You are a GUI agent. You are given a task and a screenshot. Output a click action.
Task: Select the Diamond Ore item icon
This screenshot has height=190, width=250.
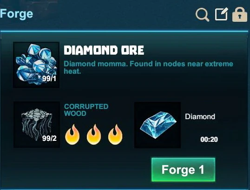click(x=36, y=65)
